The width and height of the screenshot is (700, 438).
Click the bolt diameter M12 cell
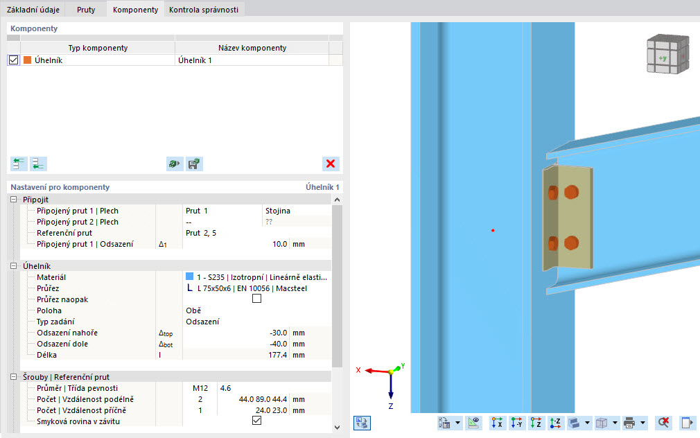(x=200, y=388)
